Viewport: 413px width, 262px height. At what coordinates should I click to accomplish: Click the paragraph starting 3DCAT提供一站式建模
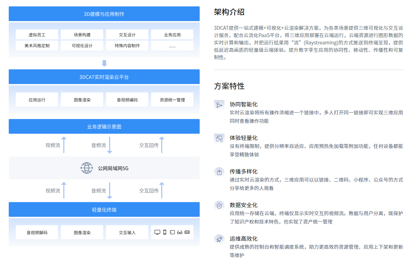[308, 42]
